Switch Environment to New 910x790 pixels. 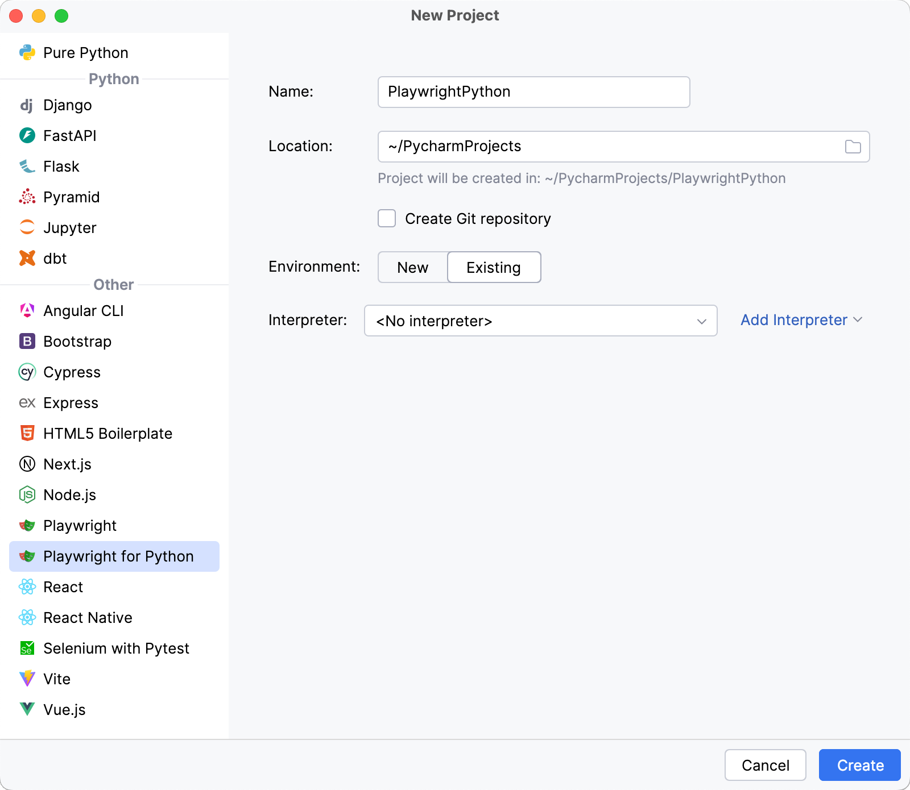point(412,267)
